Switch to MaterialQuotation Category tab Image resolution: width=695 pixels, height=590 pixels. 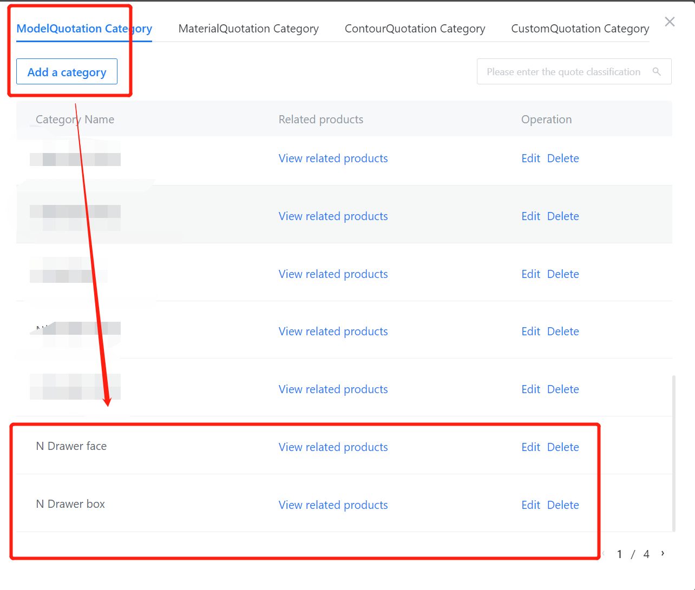tap(248, 29)
